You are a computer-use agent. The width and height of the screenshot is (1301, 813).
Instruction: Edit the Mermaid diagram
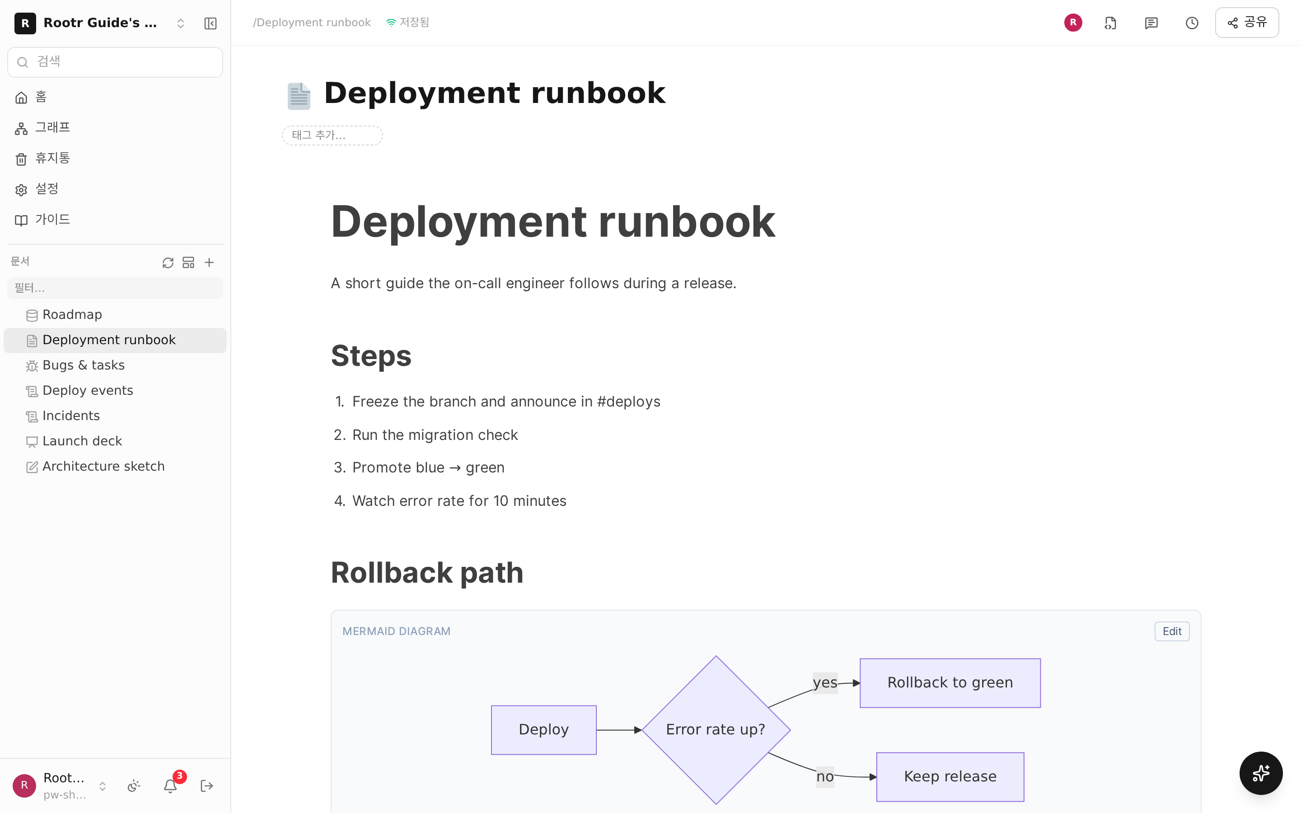click(x=1172, y=631)
